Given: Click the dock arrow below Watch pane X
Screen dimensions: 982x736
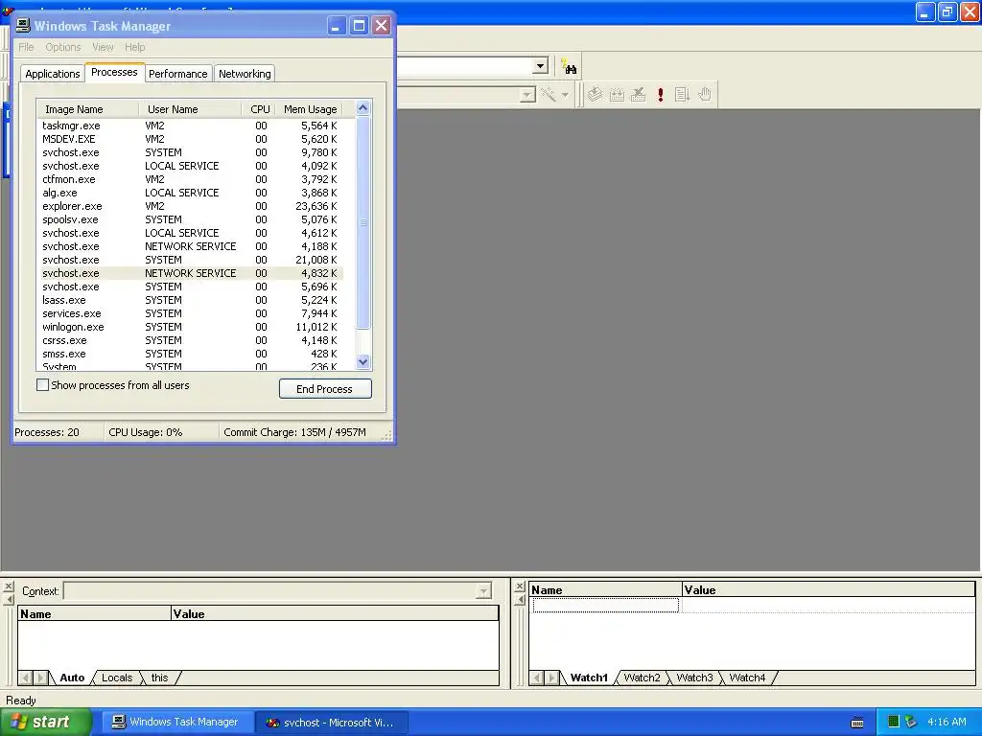Looking at the screenshot, I should 519,600.
